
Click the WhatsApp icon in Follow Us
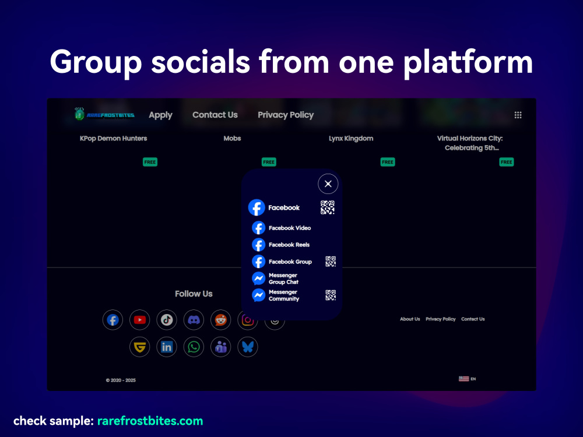point(194,347)
